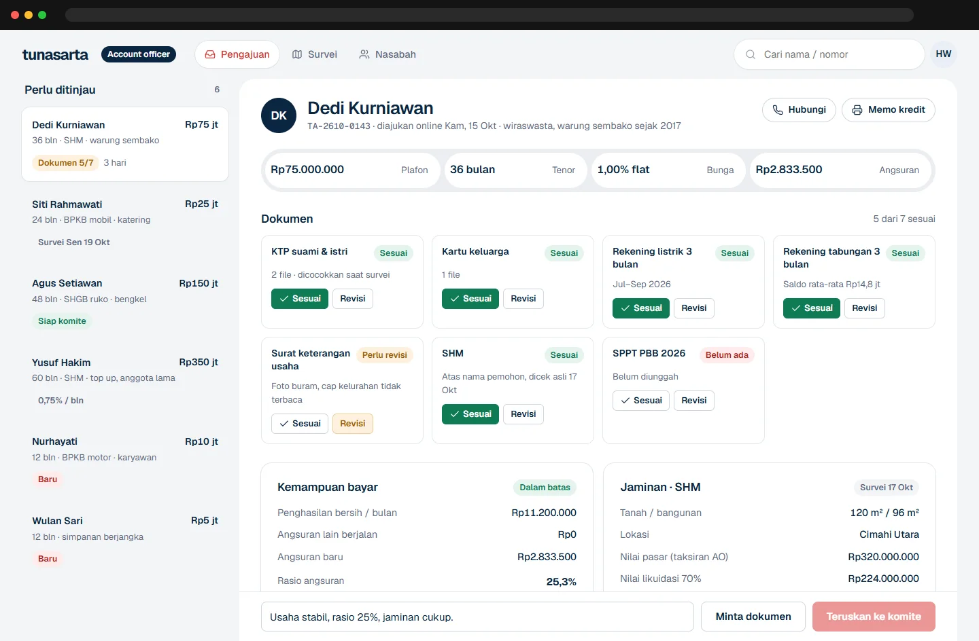The width and height of the screenshot is (979, 641).
Task: Open Wulan Sari application
Action: coord(125,541)
